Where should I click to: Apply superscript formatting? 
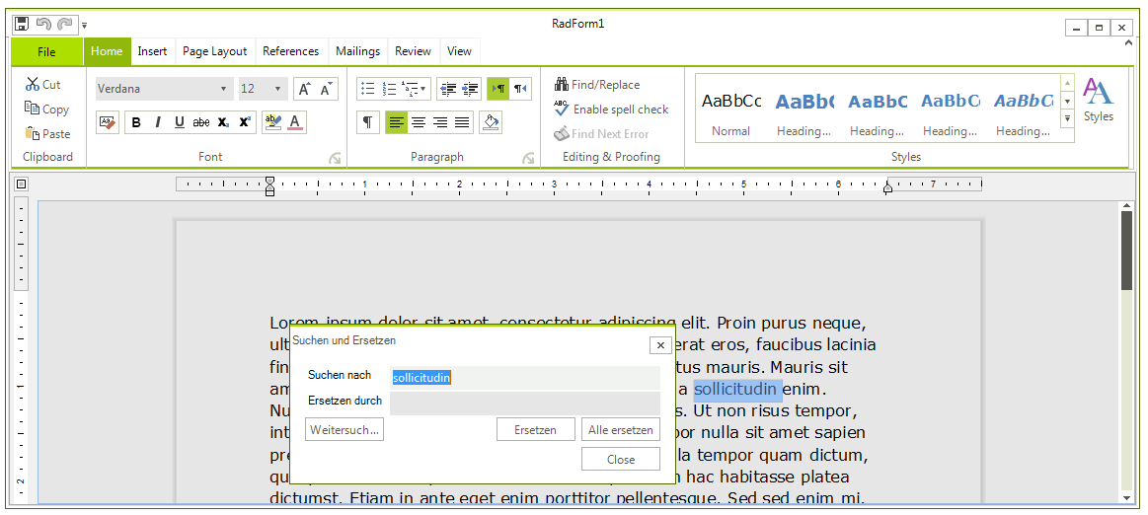click(x=245, y=123)
